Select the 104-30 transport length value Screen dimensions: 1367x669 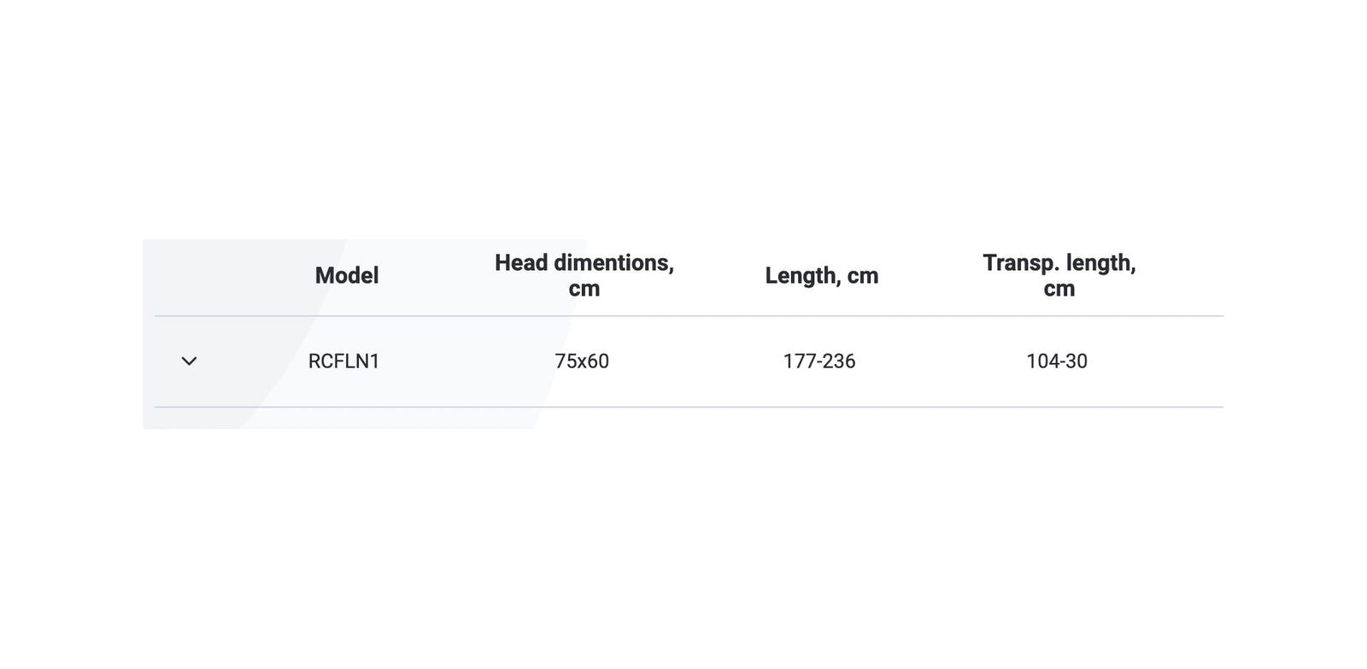(1056, 361)
